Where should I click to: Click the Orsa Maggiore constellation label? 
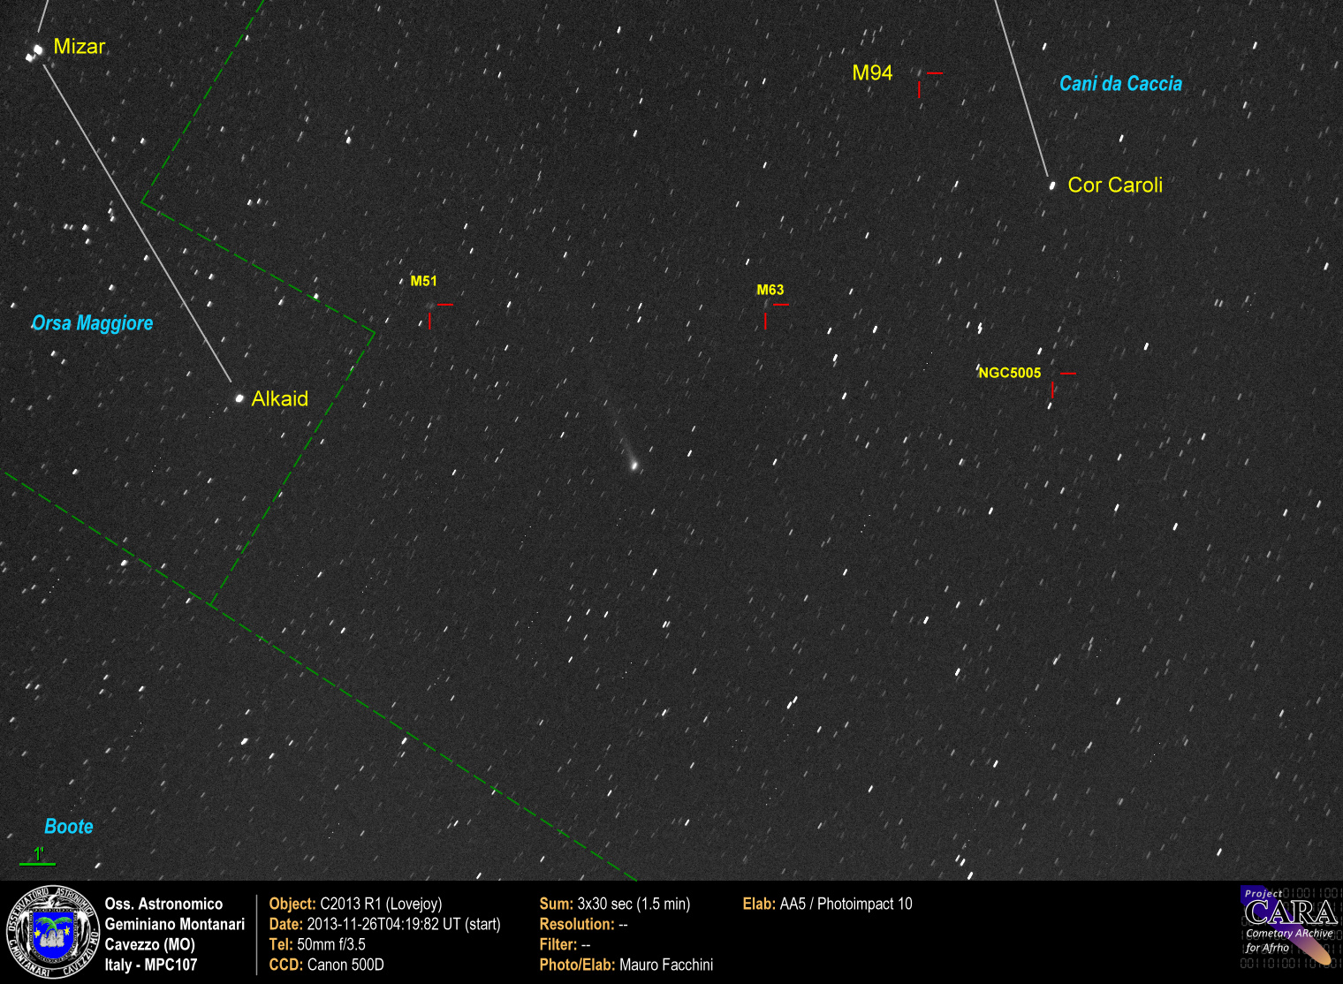(93, 323)
